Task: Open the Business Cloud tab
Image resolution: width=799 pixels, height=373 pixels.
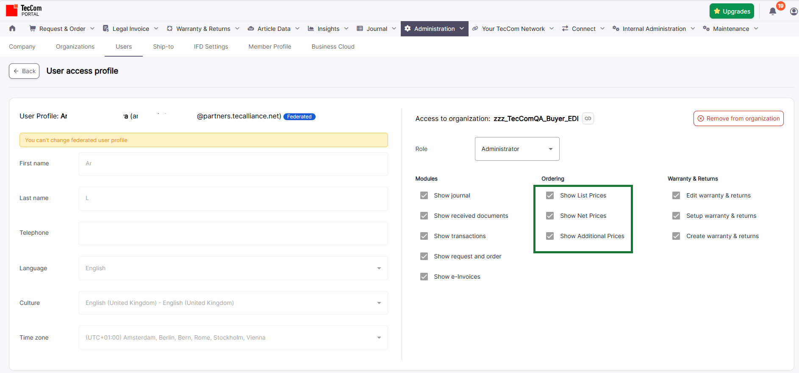Action: coord(333,47)
